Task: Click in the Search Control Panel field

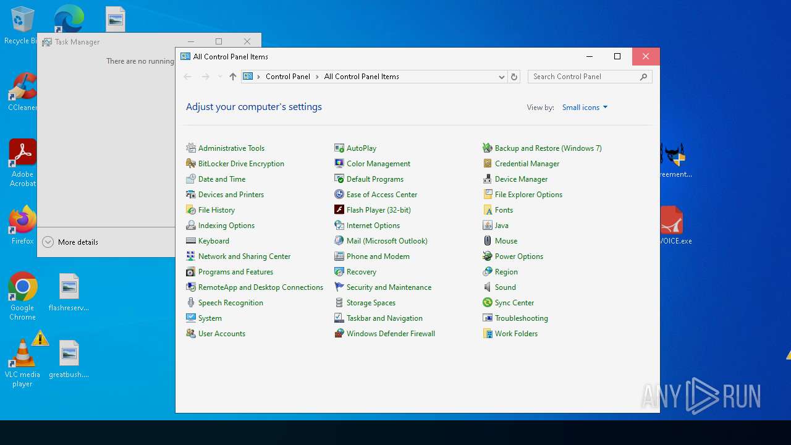Action: point(590,77)
